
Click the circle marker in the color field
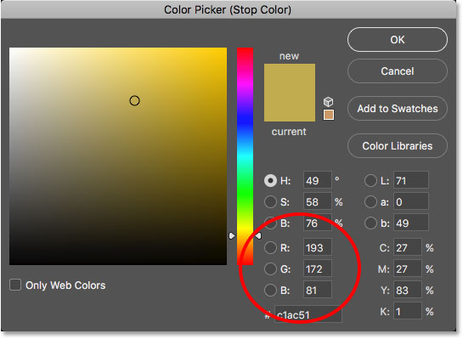[x=134, y=101]
